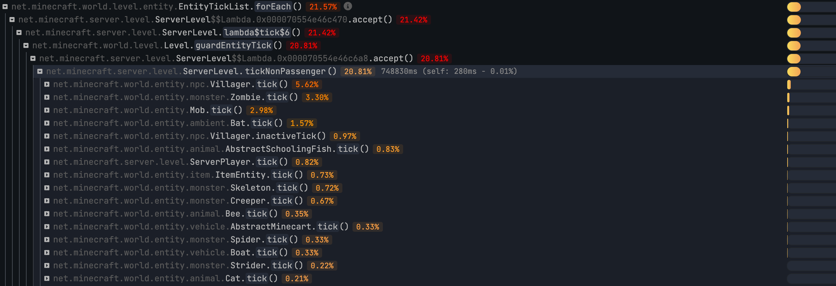This screenshot has height=286, width=836.
Task: Expand the AbstractSchoolingFish.tick() node
Action: [x=47, y=149]
